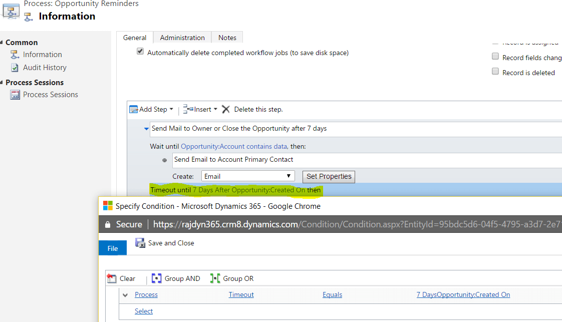The width and height of the screenshot is (562, 322).
Task: Collapse the Send Mail to Owner step
Action: point(146,129)
